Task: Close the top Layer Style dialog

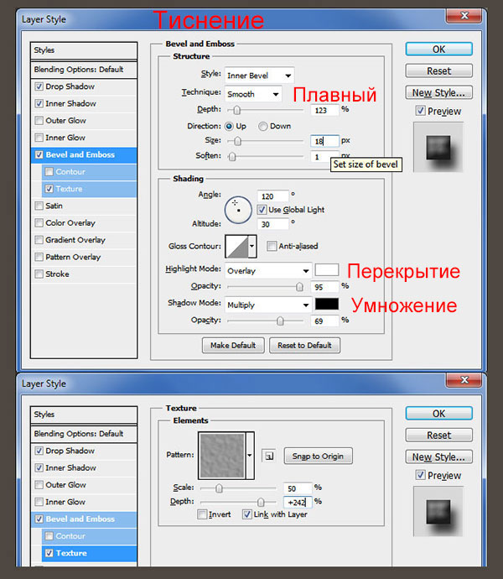Action: pos(464,15)
